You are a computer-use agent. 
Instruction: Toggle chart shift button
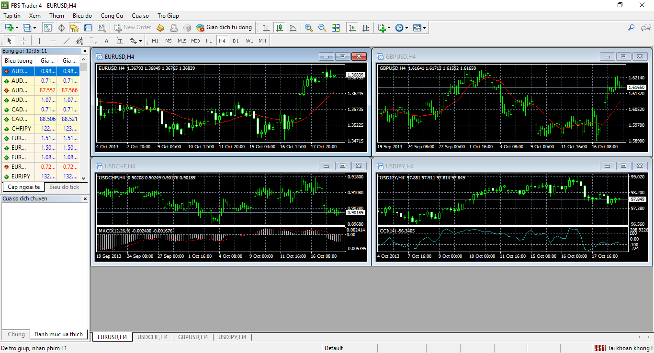[x=366, y=28]
